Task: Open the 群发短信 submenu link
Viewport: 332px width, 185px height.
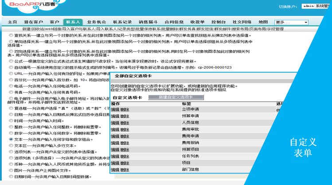Action: (204, 29)
